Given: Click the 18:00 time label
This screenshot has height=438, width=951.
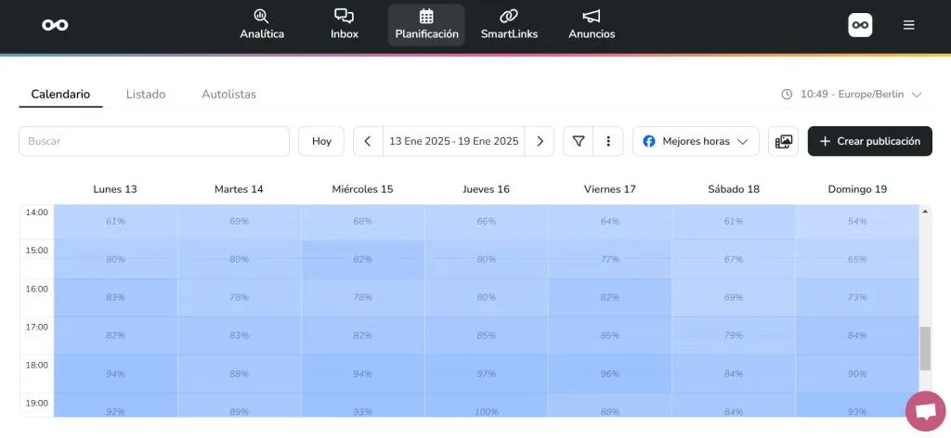Looking at the screenshot, I should [x=36, y=365].
